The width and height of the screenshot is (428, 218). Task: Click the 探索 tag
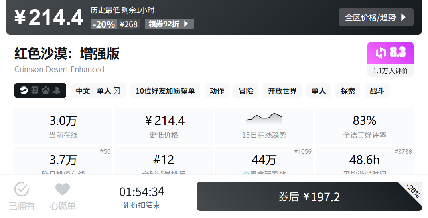coord(348,91)
